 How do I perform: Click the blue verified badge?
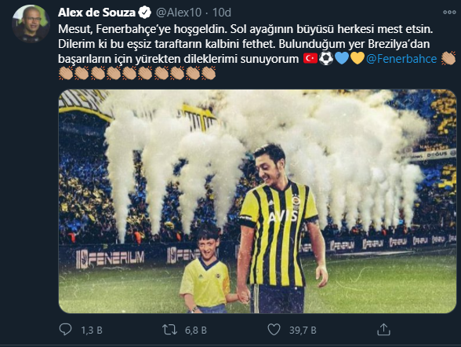click(144, 13)
